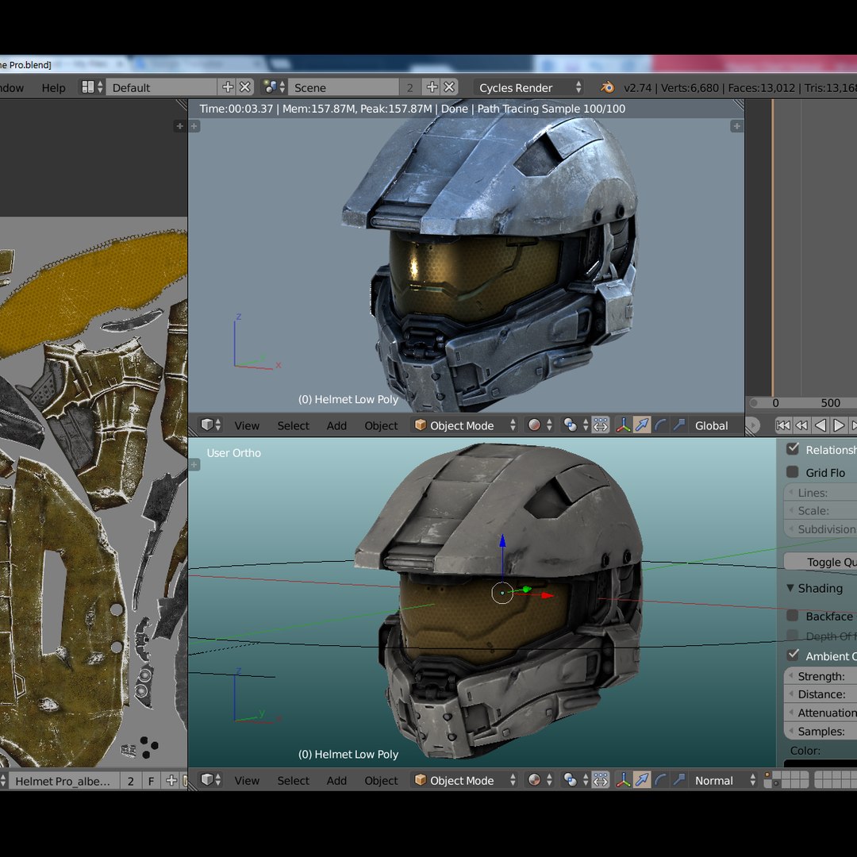Open the Cycles Render engine dropdown

[x=529, y=87]
